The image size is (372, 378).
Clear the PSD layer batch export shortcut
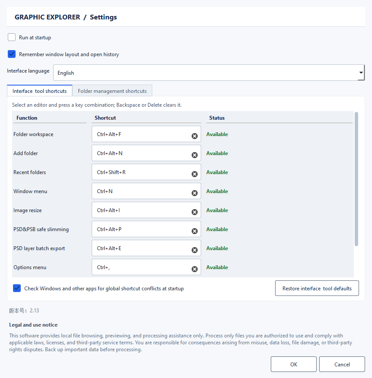tap(195, 250)
